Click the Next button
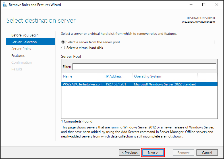 pos(153,152)
